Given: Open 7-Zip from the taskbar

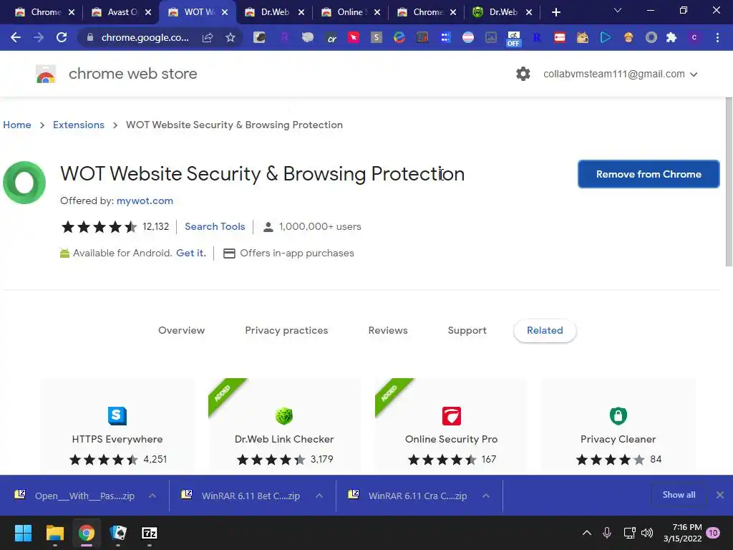Looking at the screenshot, I should pyautogui.click(x=149, y=533).
